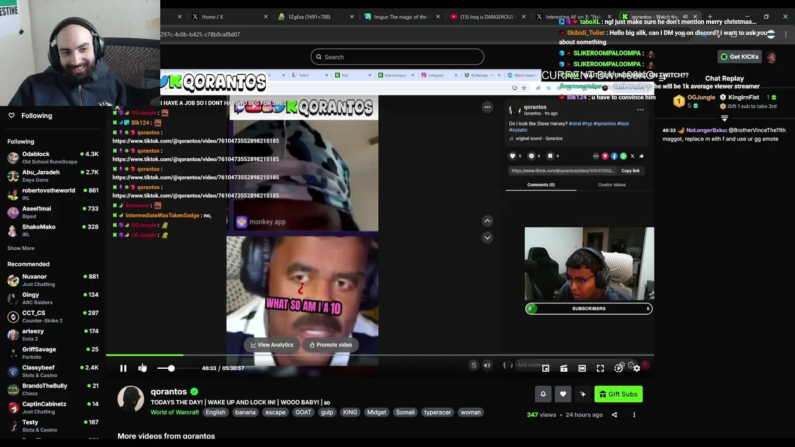Toggle the heart follow button for qorantos
795x447 pixels.
click(x=563, y=394)
